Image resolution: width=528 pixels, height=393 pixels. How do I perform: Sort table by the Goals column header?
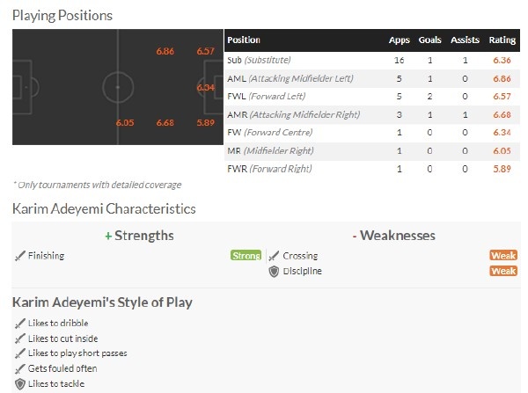point(429,40)
